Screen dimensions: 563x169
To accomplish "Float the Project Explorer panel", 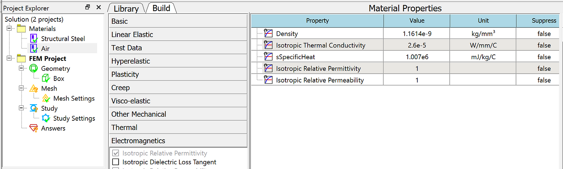I will click(88, 7).
